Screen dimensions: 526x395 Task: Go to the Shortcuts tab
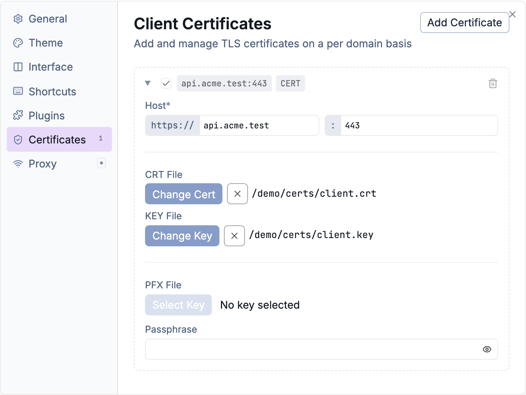coord(59,92)
